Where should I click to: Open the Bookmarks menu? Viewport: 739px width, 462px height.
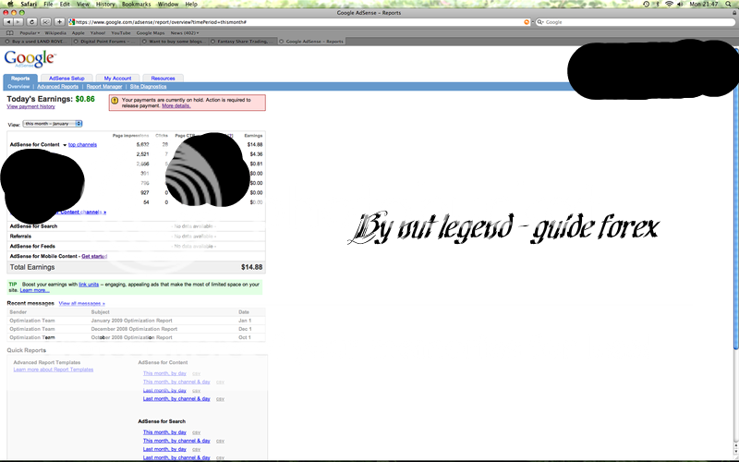coord(136,4)
